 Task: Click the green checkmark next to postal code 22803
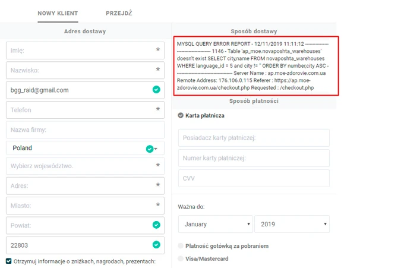(156, 244)
